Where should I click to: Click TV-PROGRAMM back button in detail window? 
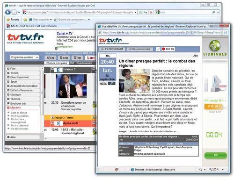pos(112,49)
